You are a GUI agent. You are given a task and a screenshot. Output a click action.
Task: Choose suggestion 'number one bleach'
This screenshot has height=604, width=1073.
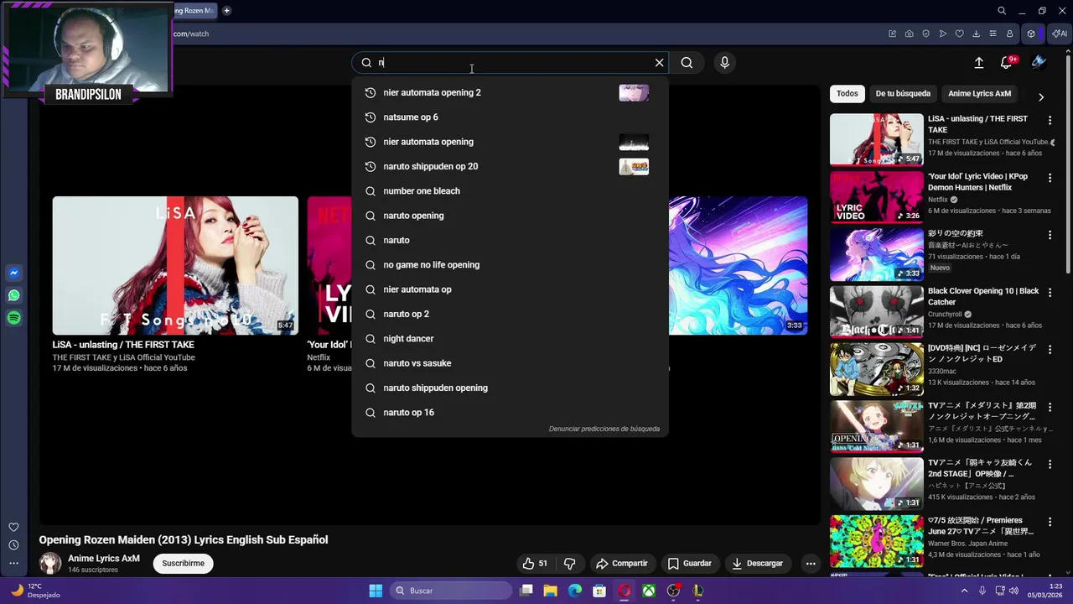pos(510,191)
